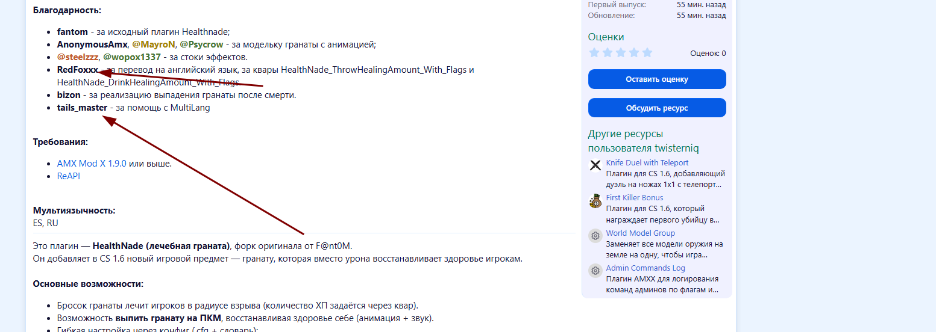The image size is (936, 332).
Task: Click the Admin Commands Log gear icon
Action: pyautogui.click(x=595, y=271)
